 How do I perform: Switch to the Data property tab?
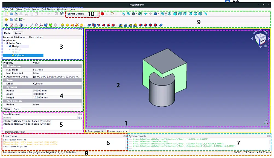coord(16,109)
